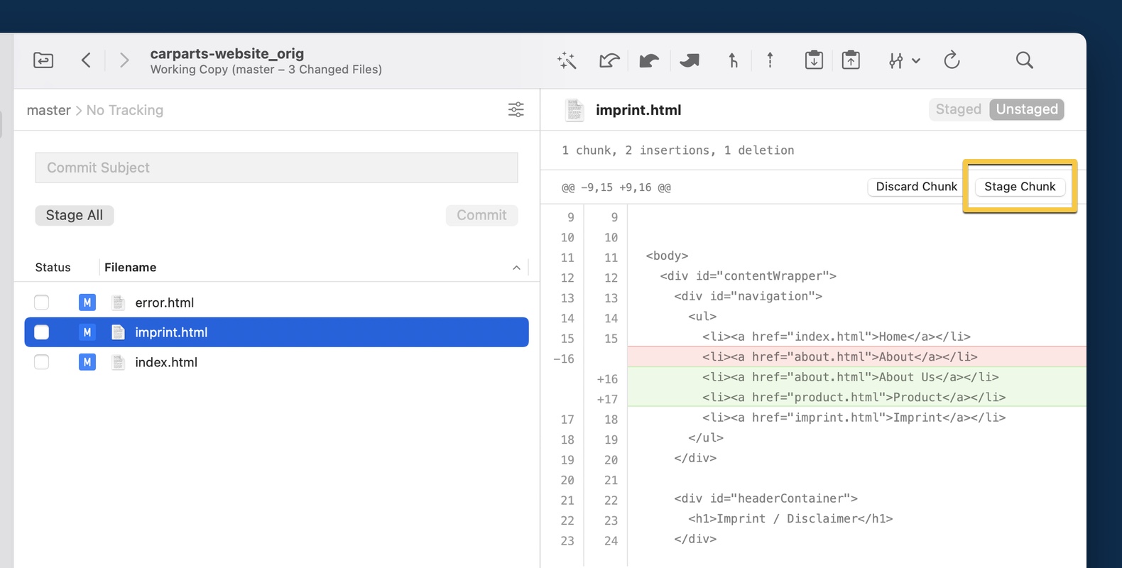Switch to the Staged tab
This screenshot has height=568, width=1122.
pos(958,109)
